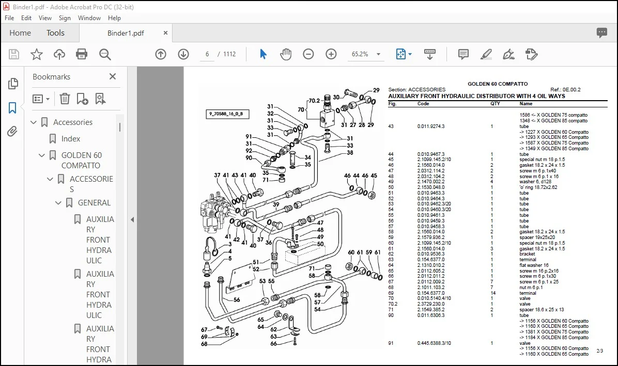Go to next page arrow
Image resolution: width=618 pixels, height=366 pixels.
point(183,54)
